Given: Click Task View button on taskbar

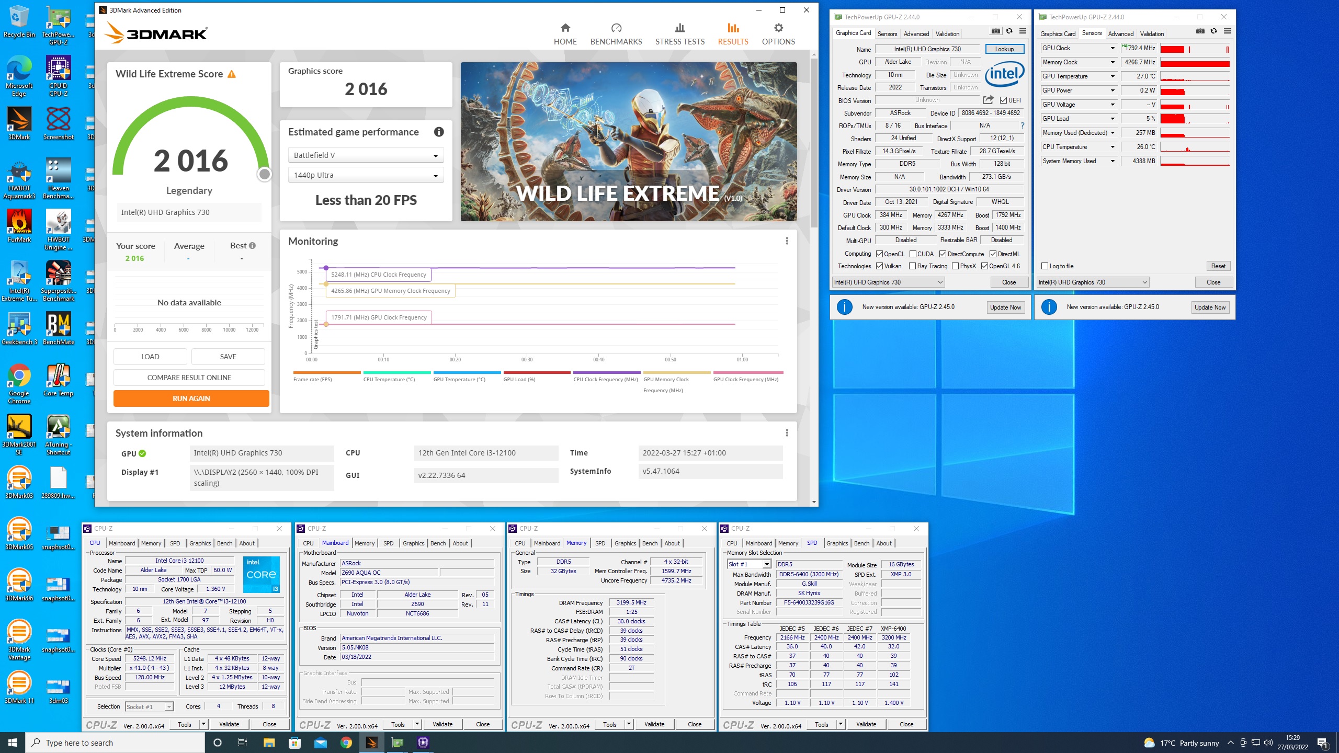Looking at the screenshot, I should pos(243,743).
